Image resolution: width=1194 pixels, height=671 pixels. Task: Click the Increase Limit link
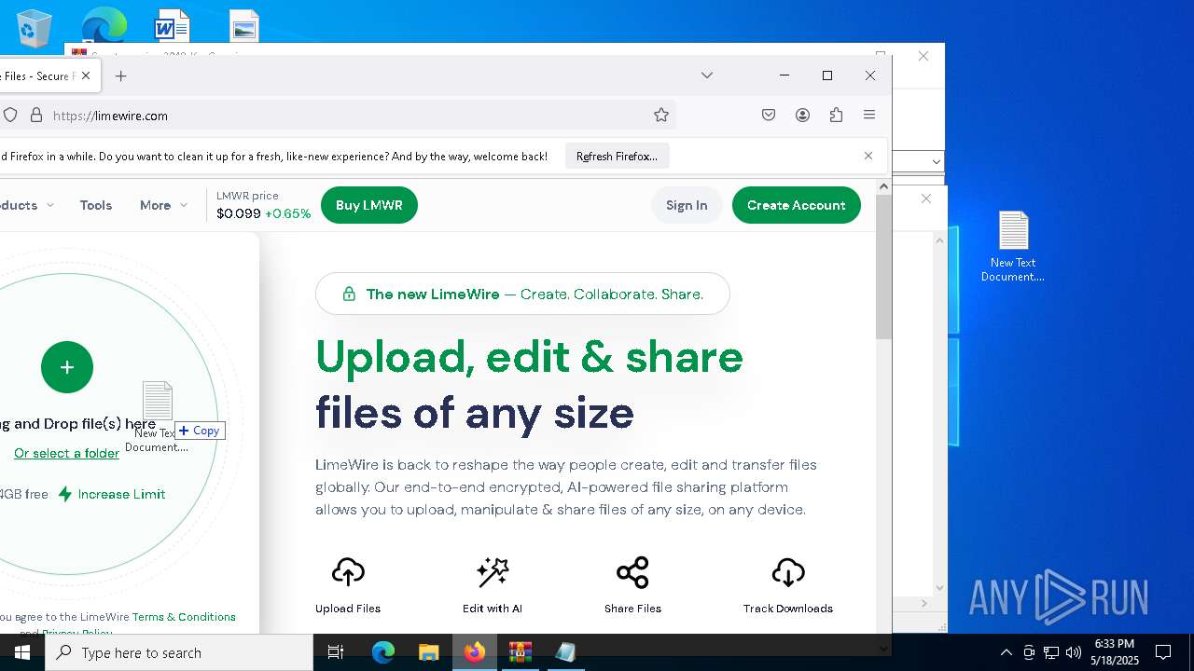[111, 494]
